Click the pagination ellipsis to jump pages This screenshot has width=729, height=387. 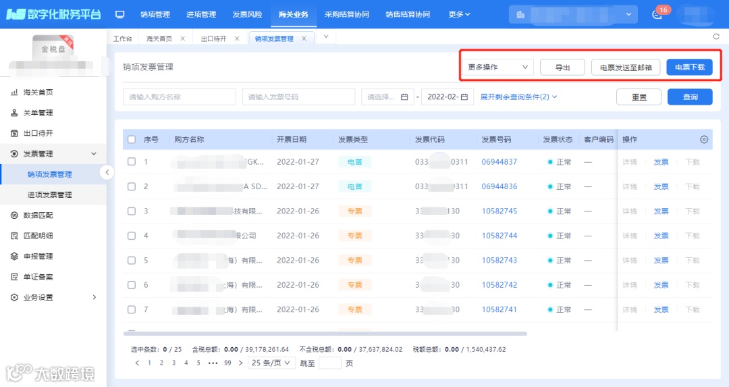(x=213, y=363)
